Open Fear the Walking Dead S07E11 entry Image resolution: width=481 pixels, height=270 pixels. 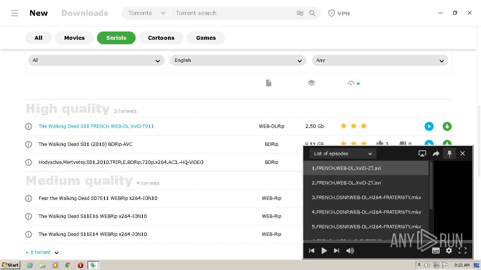point(98,198)
